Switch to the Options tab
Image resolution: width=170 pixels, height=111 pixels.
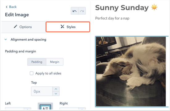23,27
